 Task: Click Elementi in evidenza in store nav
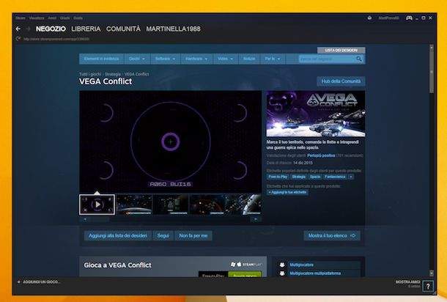(x=101, y=59)
